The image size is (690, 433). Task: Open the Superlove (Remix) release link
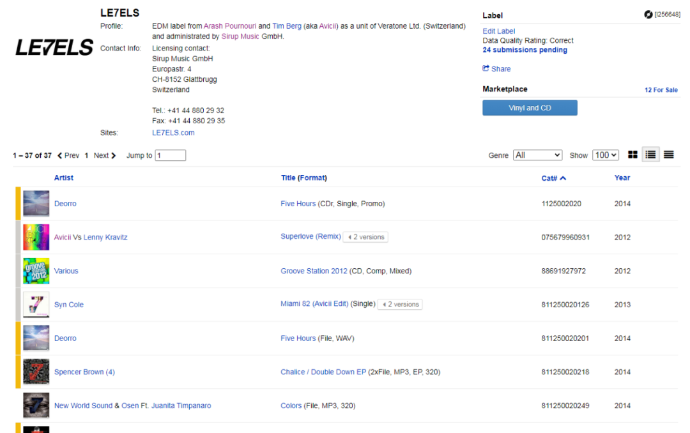pos(310,236)
